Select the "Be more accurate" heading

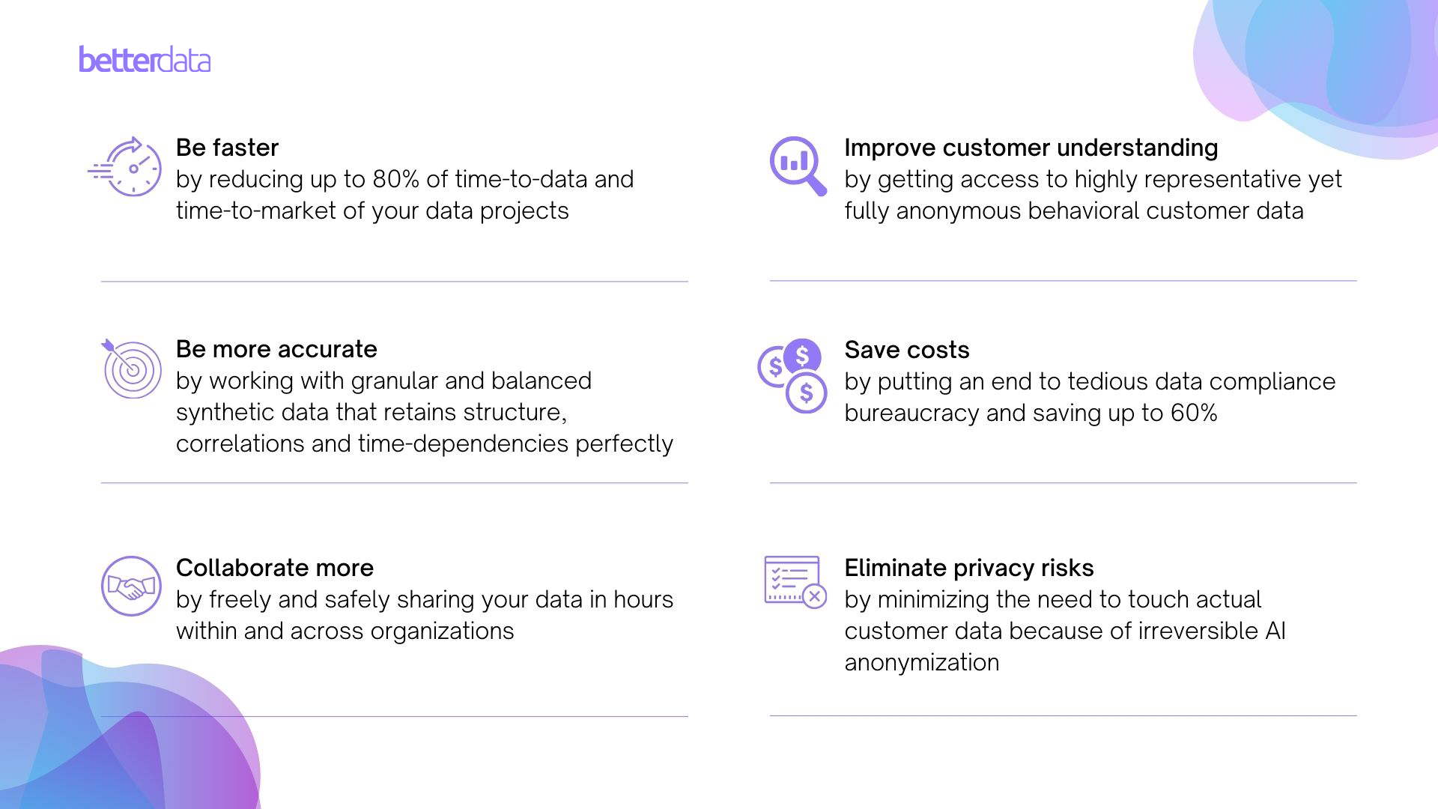click(x=276, y=349)
